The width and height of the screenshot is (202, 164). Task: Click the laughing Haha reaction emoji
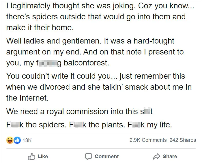click(x=10, y=140)
